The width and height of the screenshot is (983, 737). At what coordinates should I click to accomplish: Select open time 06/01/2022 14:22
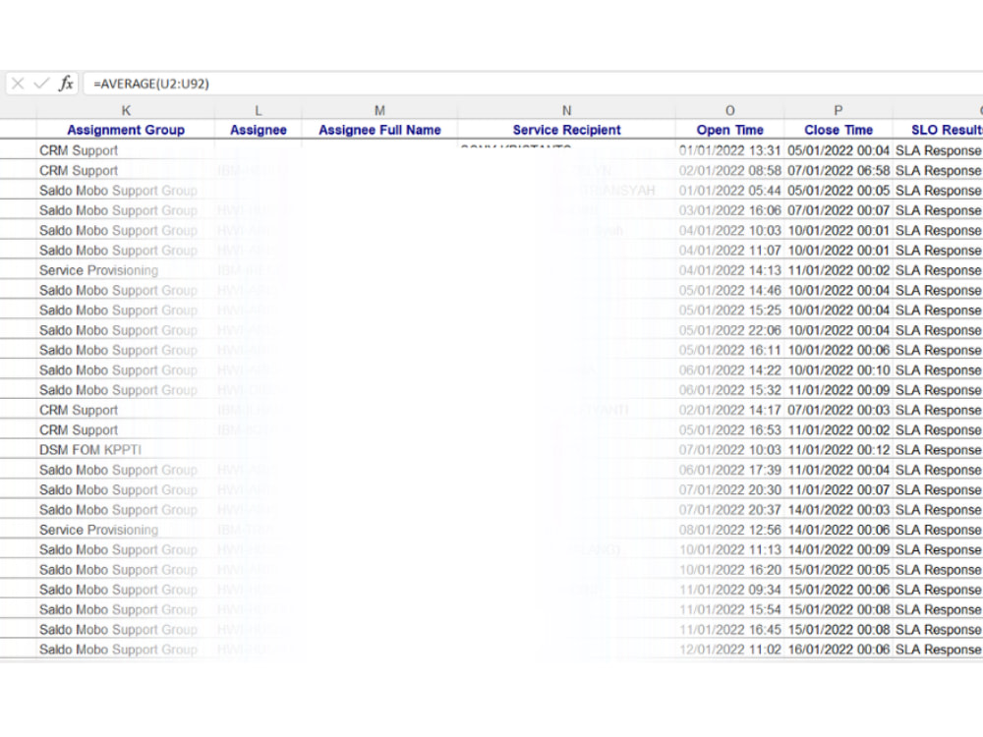coord(729,370)
